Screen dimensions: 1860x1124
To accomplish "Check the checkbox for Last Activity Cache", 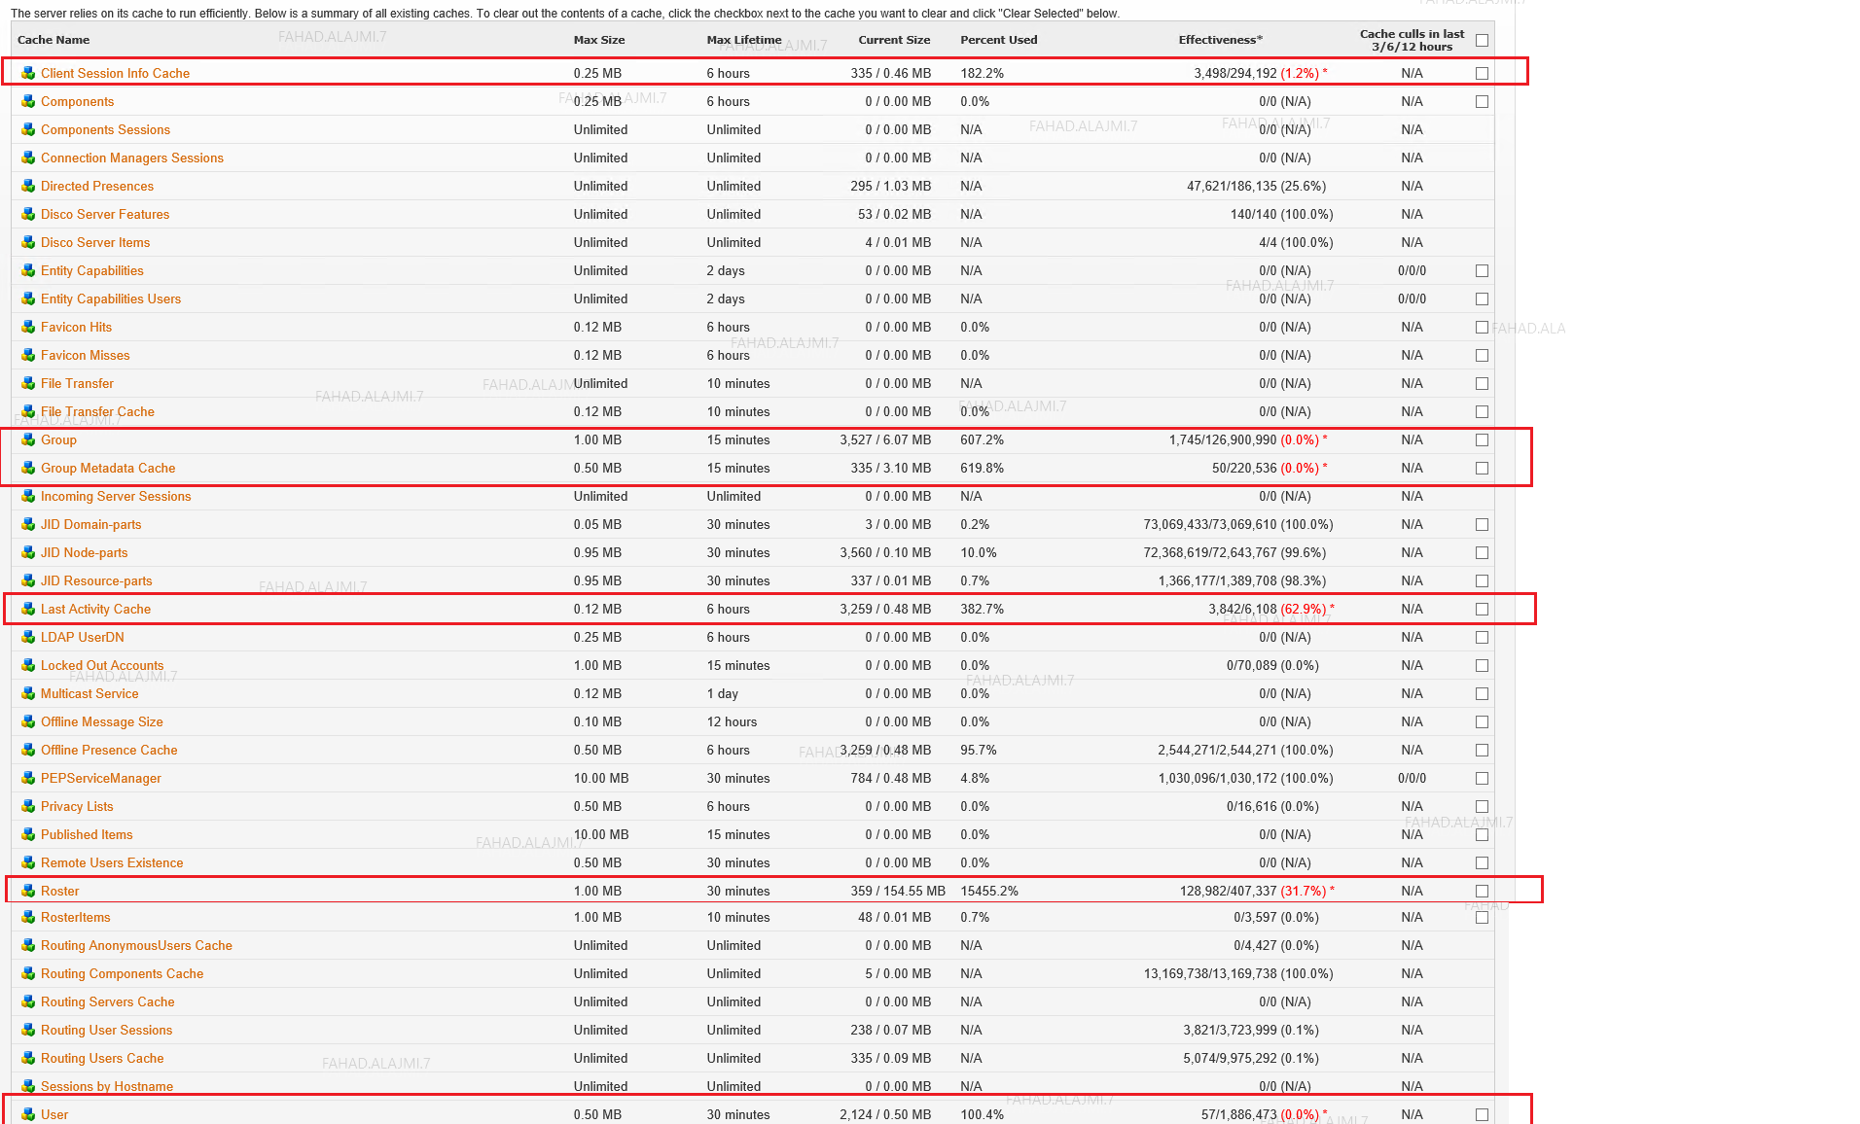I will click(1482, 609).
